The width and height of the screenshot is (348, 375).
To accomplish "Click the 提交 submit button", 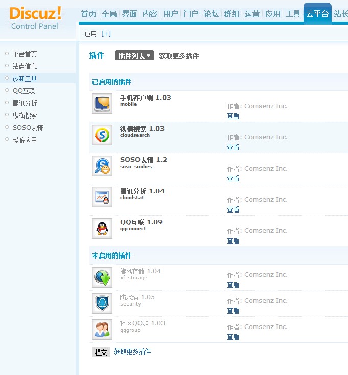I will pyautogui.click(x=101, y=352).
